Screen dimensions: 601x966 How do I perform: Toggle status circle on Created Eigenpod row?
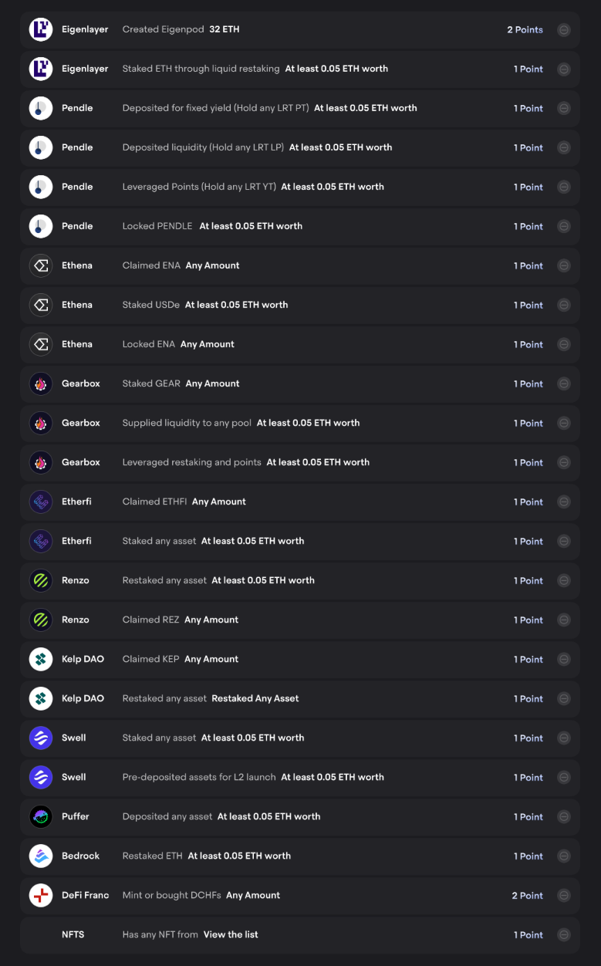point(564,30)
